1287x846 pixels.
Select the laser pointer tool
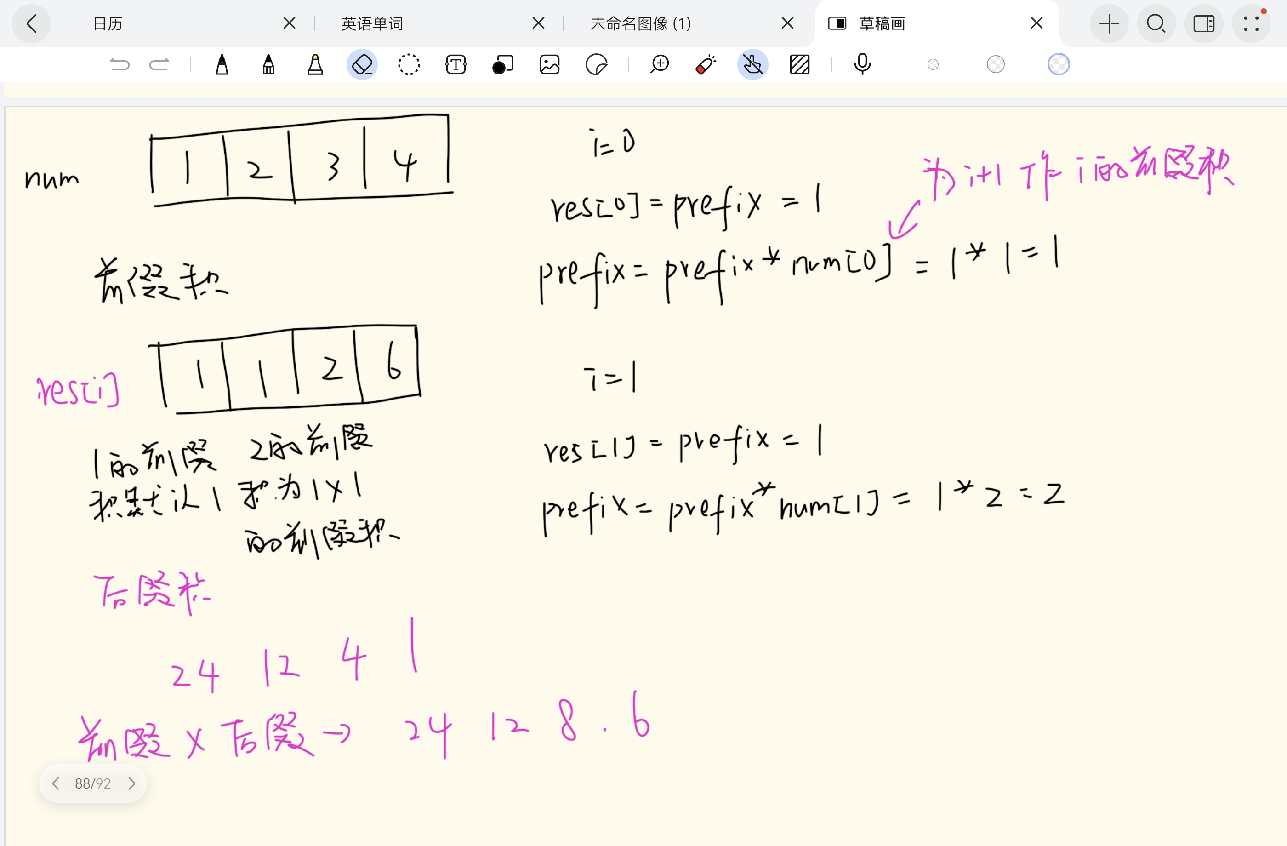point(705,64)
